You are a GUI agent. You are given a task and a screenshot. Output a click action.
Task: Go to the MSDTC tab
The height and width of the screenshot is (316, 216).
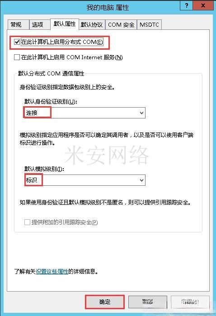tap(149, 25)
